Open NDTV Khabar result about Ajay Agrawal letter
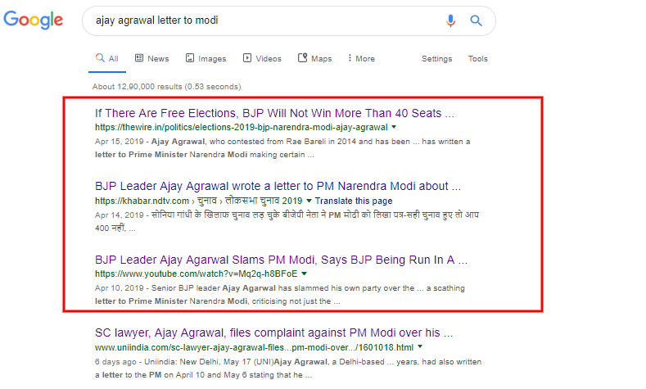The width and height of the screenshot is (646, 389). pos(278,186)
